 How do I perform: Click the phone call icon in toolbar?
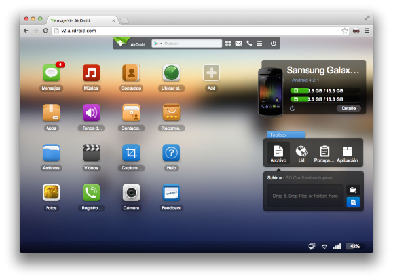pos(249,43)
